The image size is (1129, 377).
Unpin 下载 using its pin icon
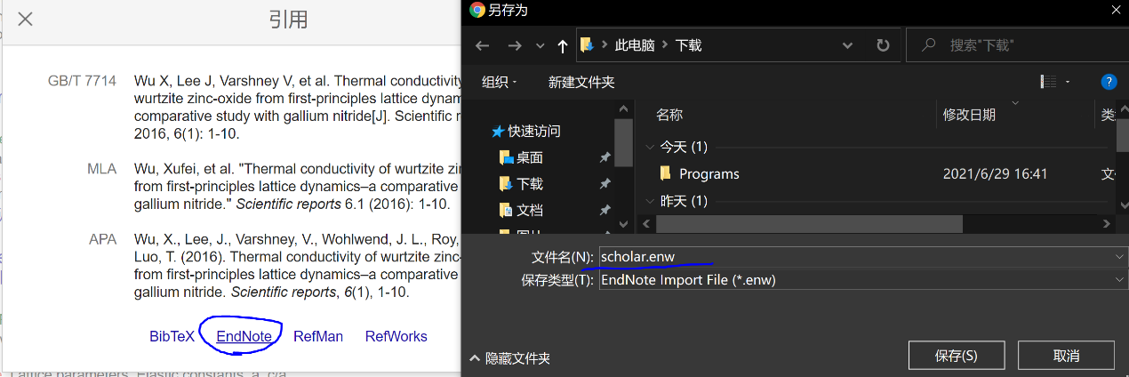(605, 184)
